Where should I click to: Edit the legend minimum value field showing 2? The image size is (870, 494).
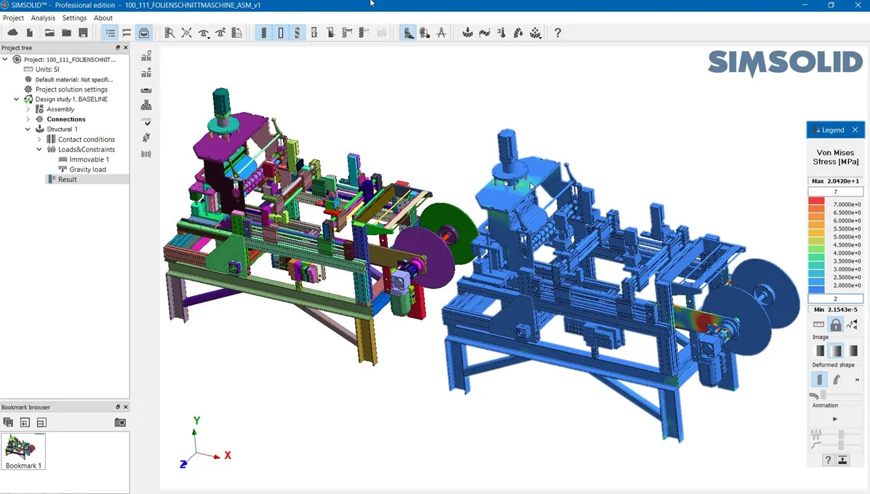click(836, 298)
